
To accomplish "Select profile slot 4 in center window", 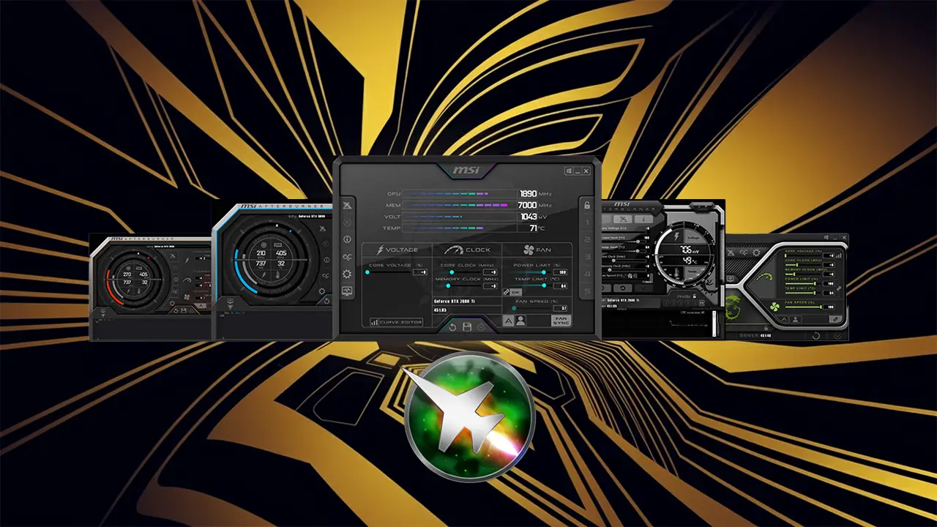I will (x=587, y=274).
